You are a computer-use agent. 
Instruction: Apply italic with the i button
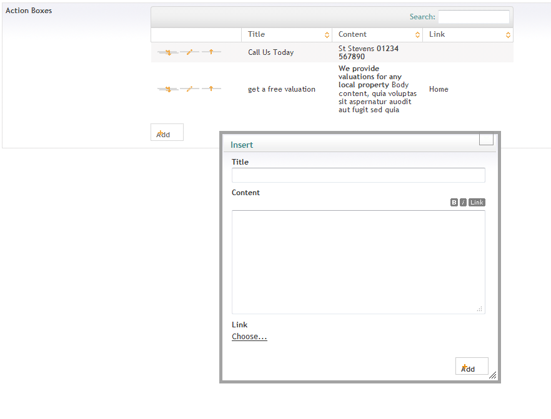463,202
